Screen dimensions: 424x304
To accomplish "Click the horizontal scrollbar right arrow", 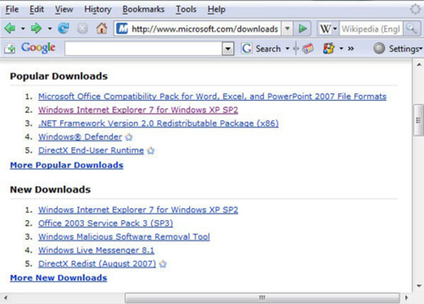I will click(406, 298).
